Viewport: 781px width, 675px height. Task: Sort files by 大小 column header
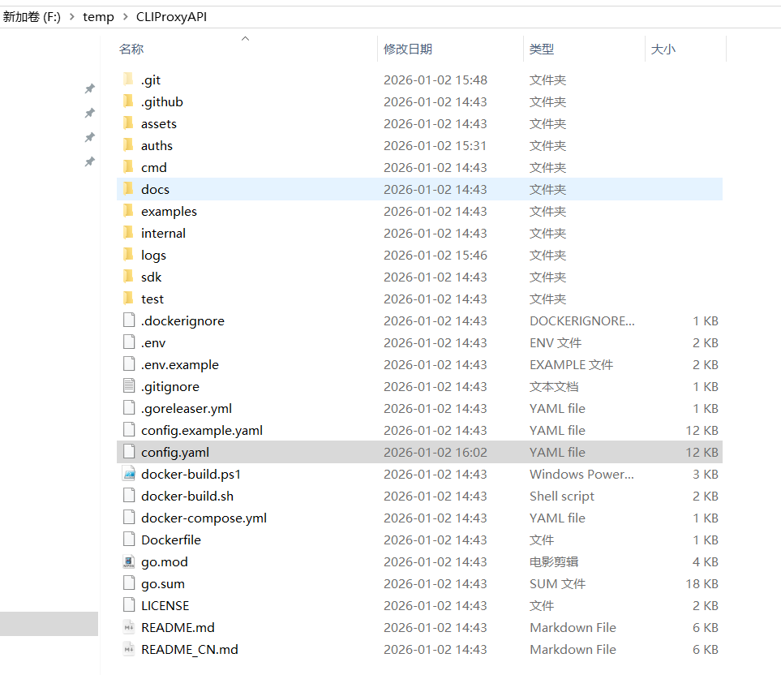663,49
